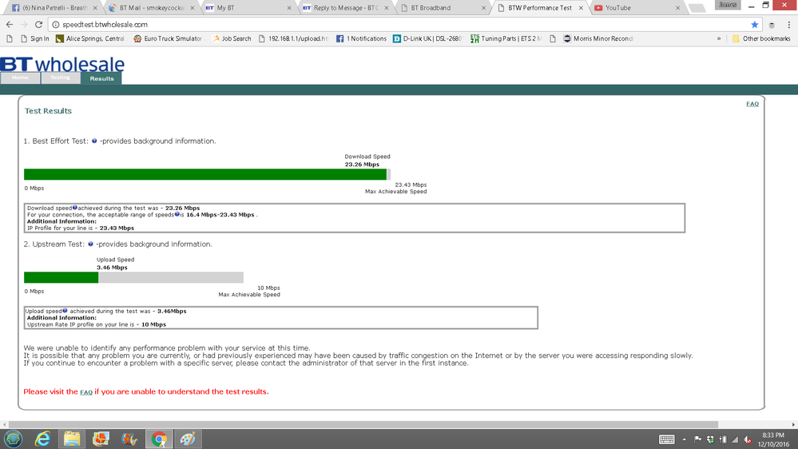
Task: Click the blue bookmark star
Action: pyautogui.click(x=755, y=25)
